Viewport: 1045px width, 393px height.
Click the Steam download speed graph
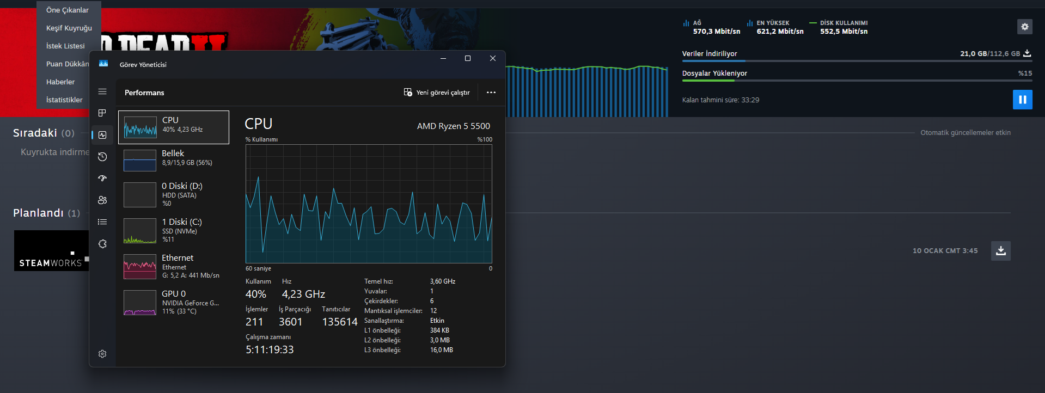coord(587,91)
